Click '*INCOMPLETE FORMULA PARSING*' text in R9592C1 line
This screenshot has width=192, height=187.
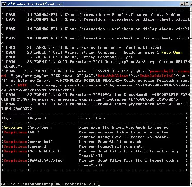[88, 81]
